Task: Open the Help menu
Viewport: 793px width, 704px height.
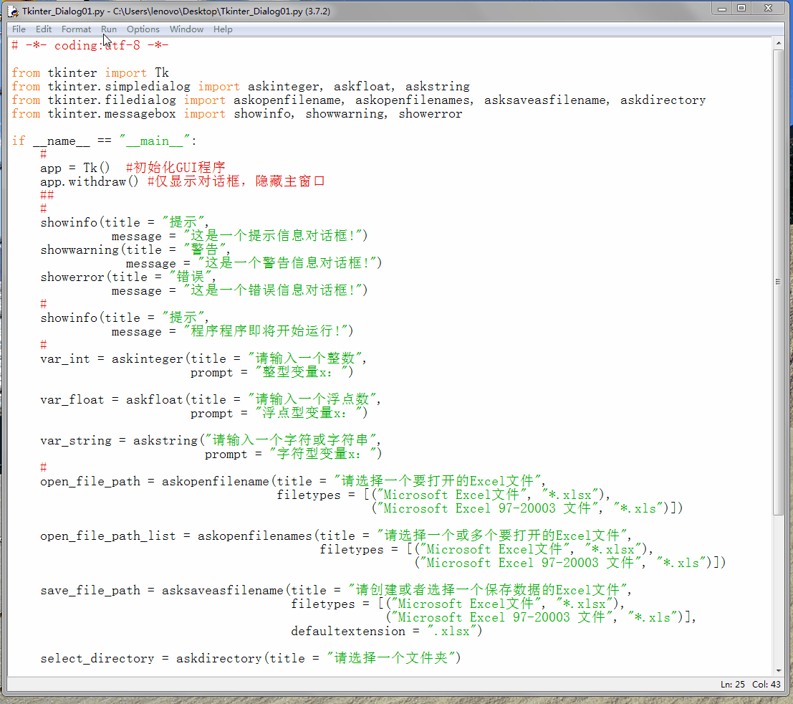Action: click(x=223, y=29)
